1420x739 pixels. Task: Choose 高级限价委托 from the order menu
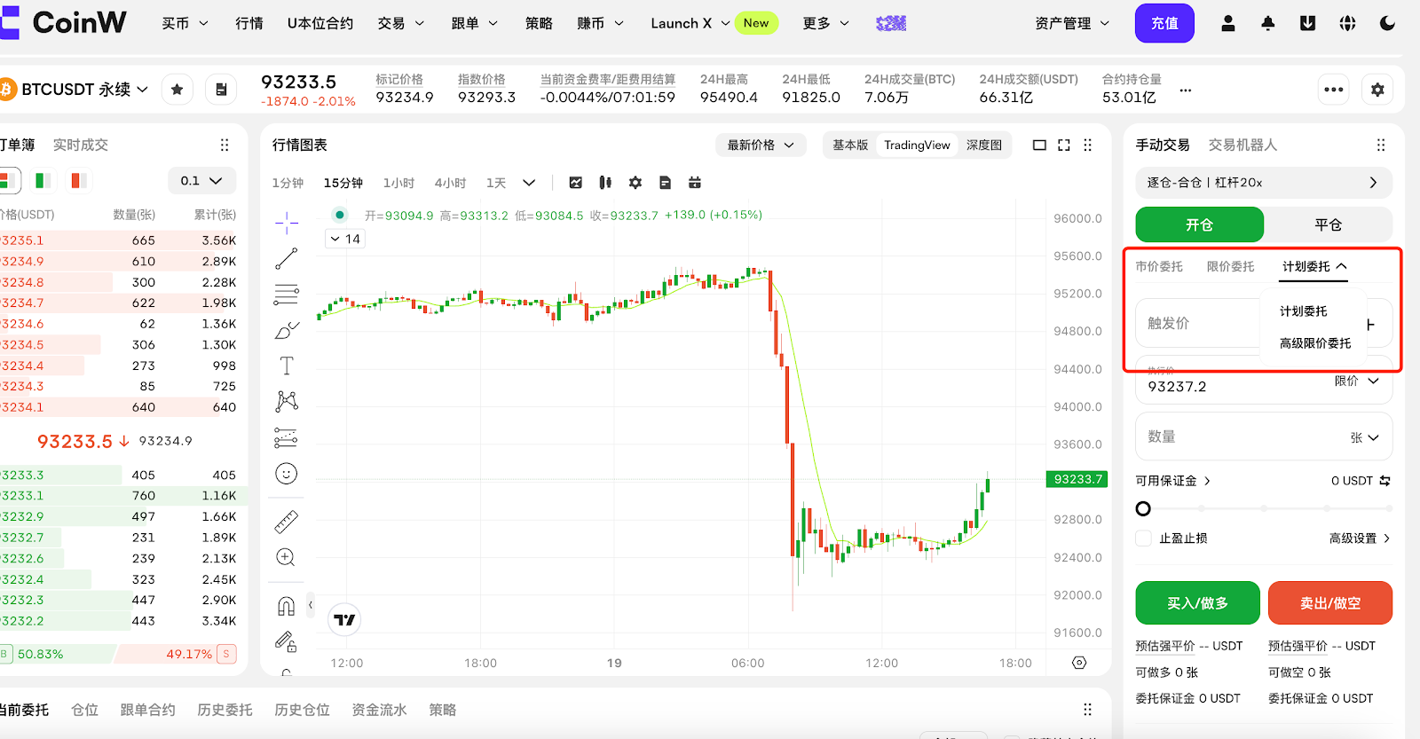point(1314,343)
